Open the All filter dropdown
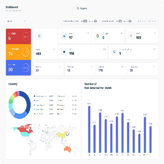 16,21
